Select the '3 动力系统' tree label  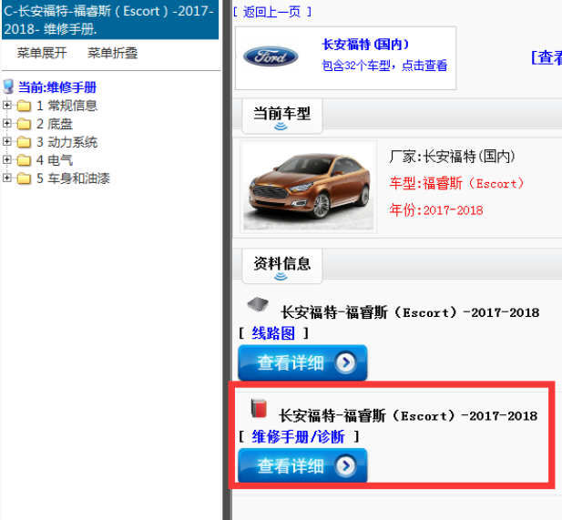coord(67,142)
